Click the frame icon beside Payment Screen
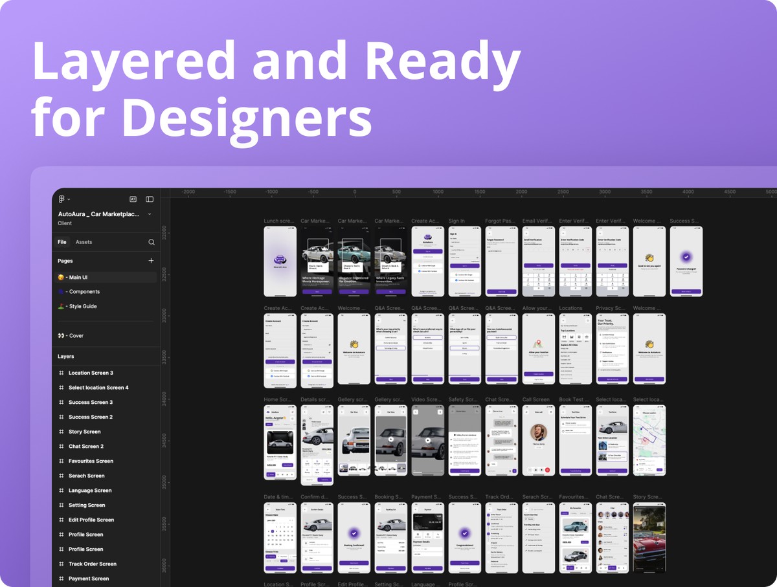 pyautogui.click(x=62, y=579)
